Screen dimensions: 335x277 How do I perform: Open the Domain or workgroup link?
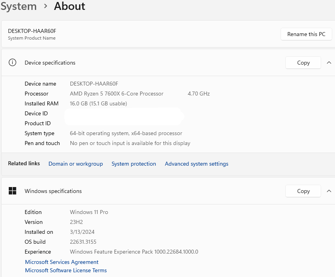coord(76,164)
